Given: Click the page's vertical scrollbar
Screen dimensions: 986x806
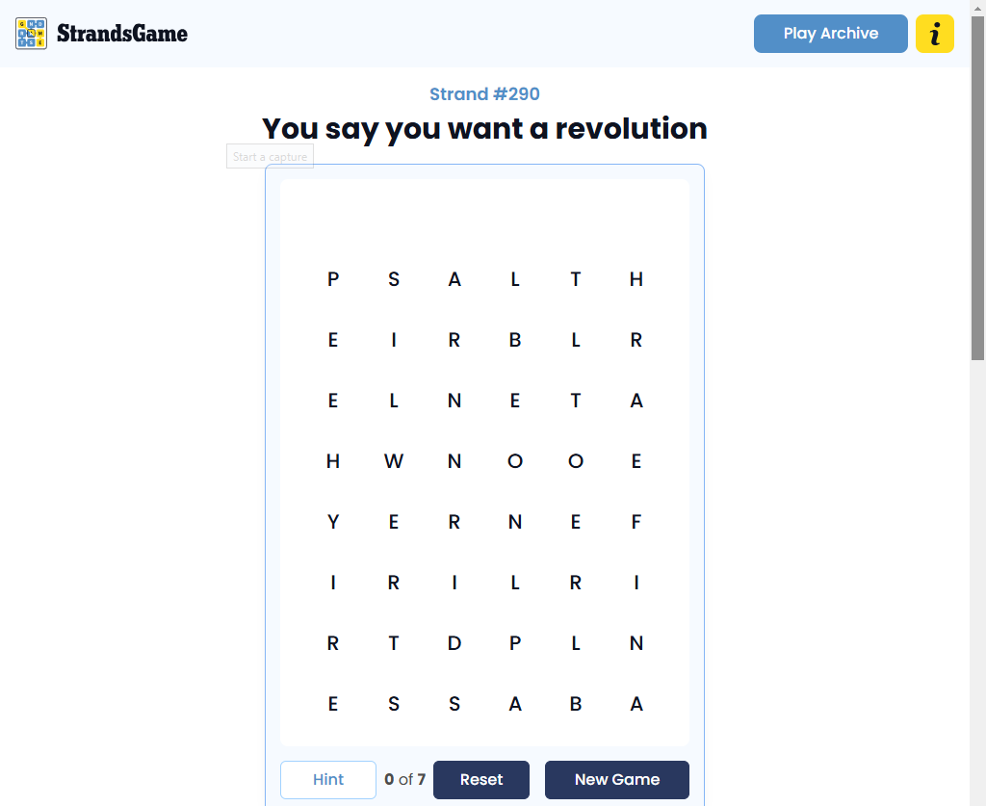Looking at the screenshot, I should coord(977,193).
